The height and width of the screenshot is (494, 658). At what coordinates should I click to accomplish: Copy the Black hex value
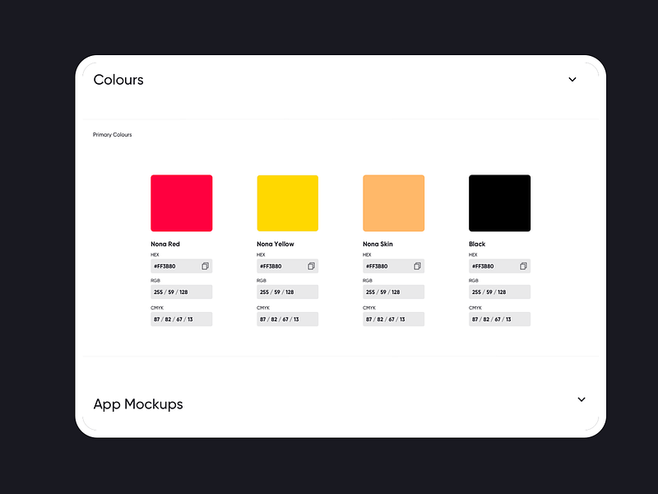523,266
